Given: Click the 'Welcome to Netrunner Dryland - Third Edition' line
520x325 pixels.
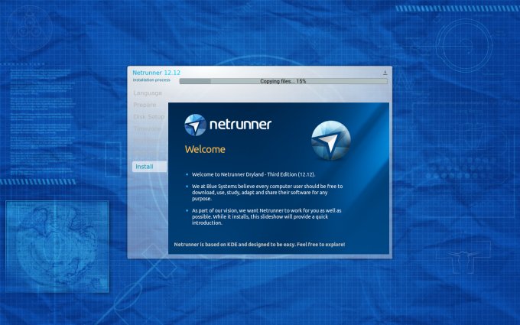Looking at the screenshot, I should (253, 174).
